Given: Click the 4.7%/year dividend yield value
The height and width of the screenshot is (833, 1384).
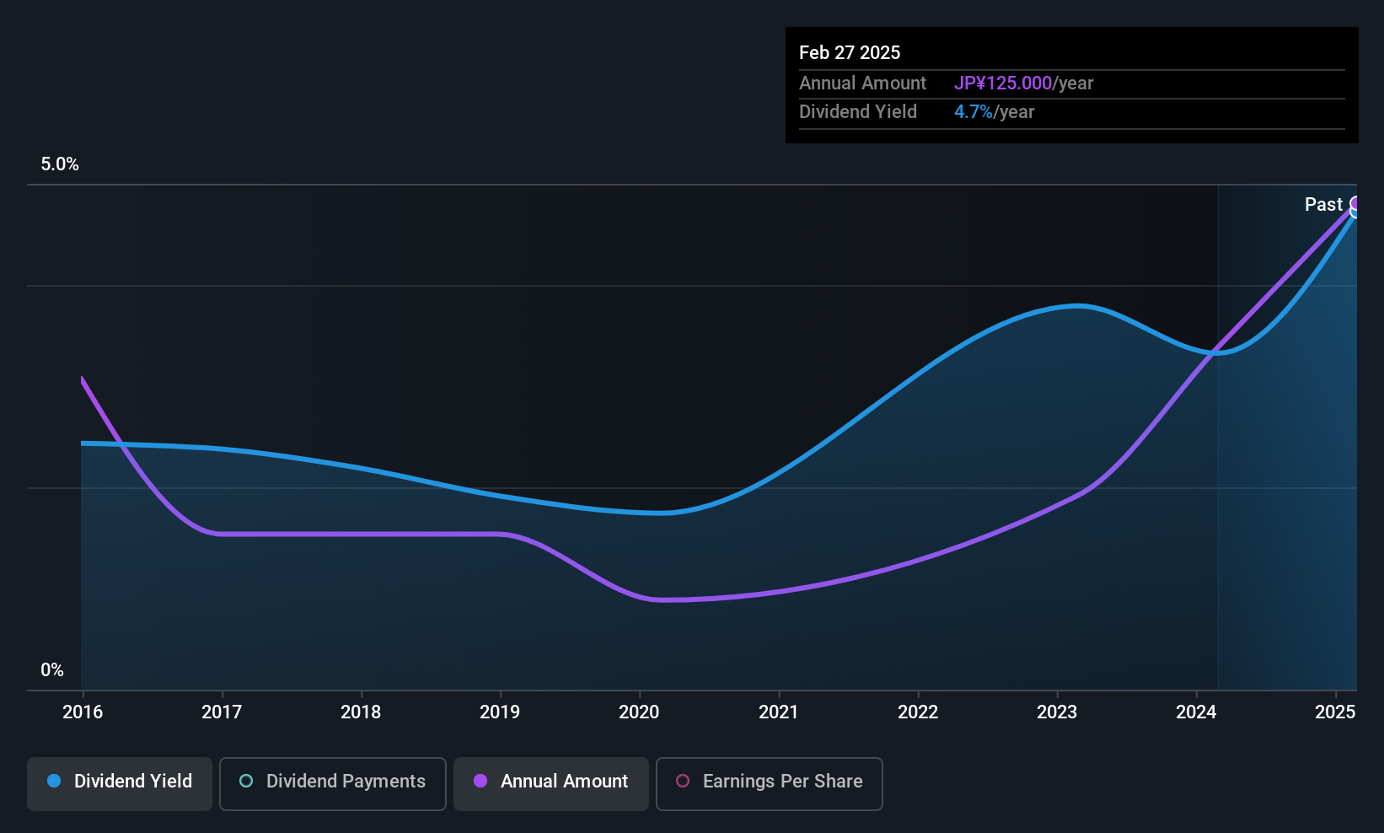Looking at the screenshot, I should pos(994,112).
